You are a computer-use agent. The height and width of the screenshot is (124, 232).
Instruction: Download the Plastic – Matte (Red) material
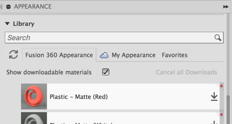[x=214, y=97]
